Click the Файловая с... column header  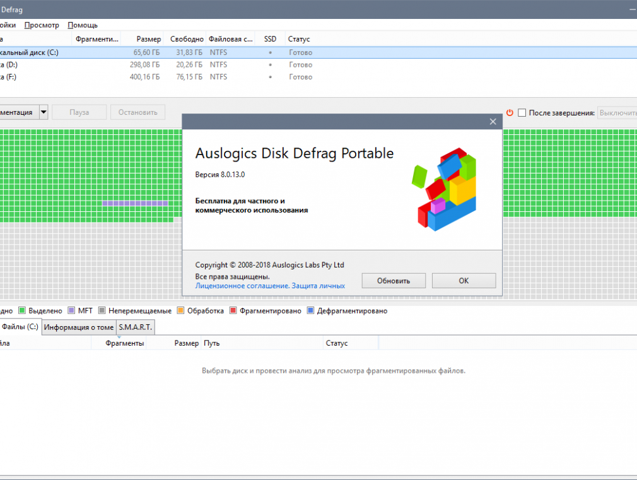click(x=230, y=39)
